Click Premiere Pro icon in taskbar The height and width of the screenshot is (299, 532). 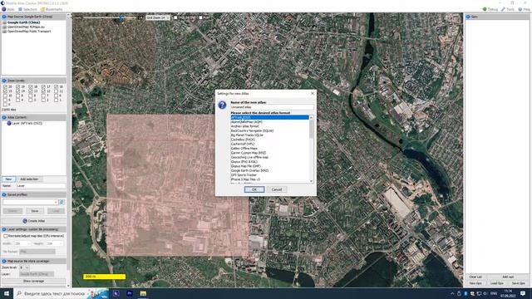pyautogui.click(x=130, y=293)
